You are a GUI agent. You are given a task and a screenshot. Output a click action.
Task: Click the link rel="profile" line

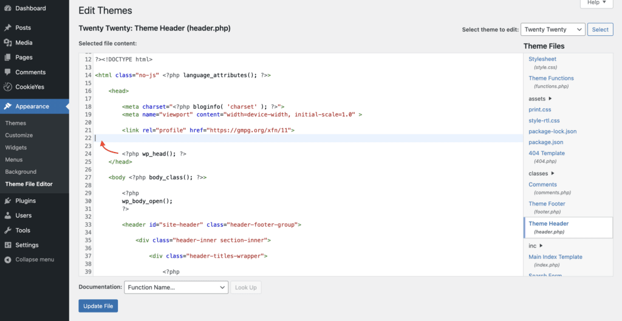tap(208, 130)
